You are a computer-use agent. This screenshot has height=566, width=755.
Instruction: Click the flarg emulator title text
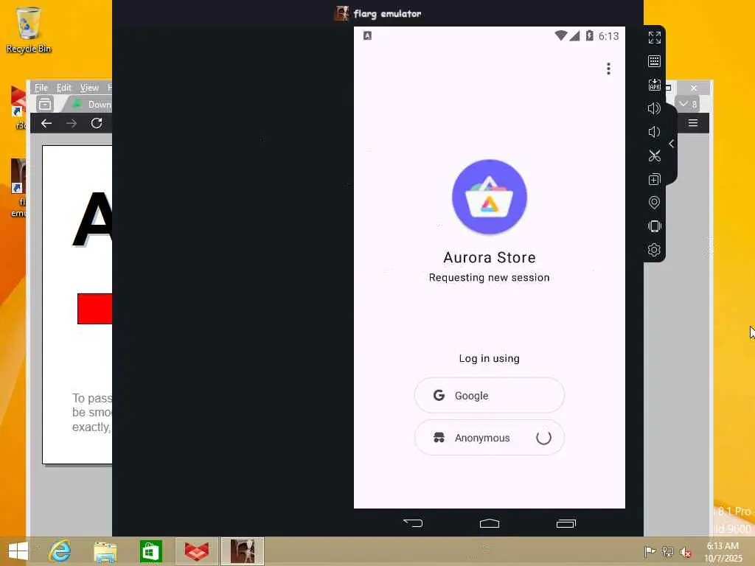click(387, 13)
